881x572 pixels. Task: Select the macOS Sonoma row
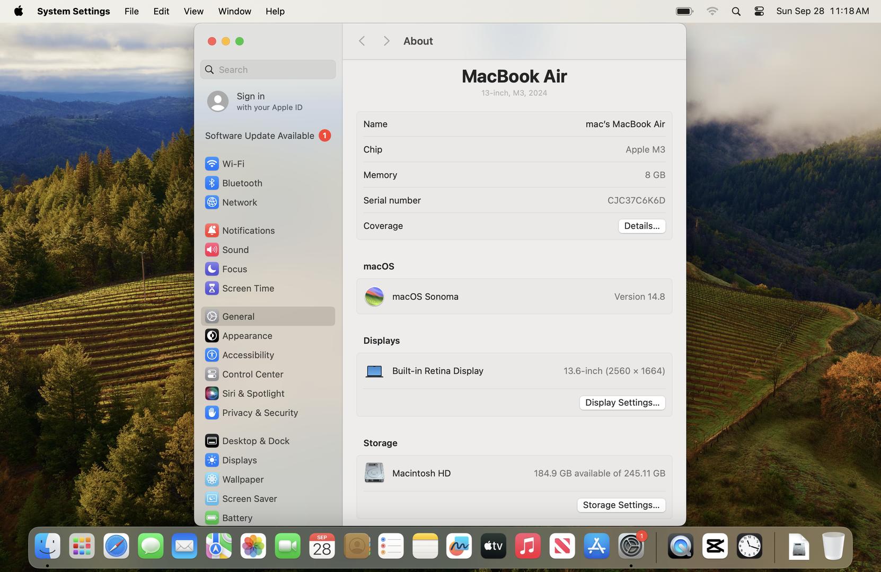point(514,297)
